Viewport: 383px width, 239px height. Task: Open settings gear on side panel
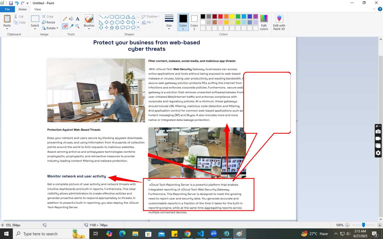click(378, 153)
